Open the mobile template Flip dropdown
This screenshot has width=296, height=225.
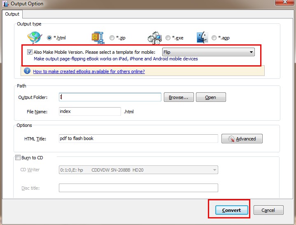click(208, 52)
